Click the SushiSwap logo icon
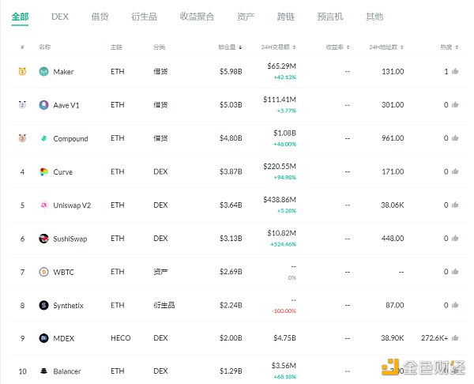 coord(43,238)
